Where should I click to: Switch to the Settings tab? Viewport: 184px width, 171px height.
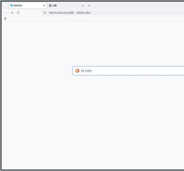click(66, 5)
